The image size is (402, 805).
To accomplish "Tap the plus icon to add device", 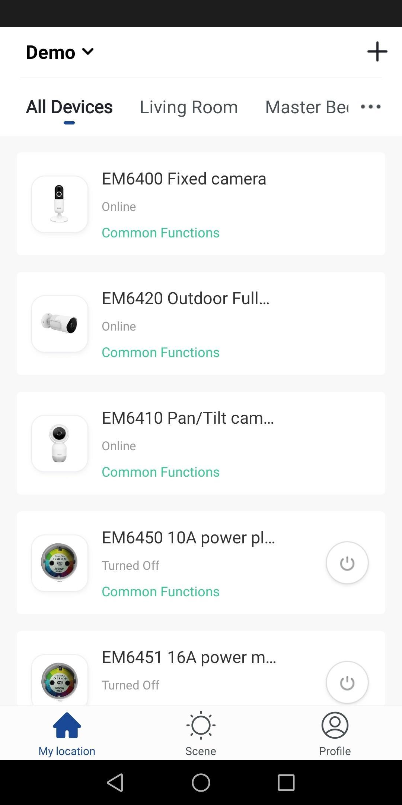I will tap(377, 51).
